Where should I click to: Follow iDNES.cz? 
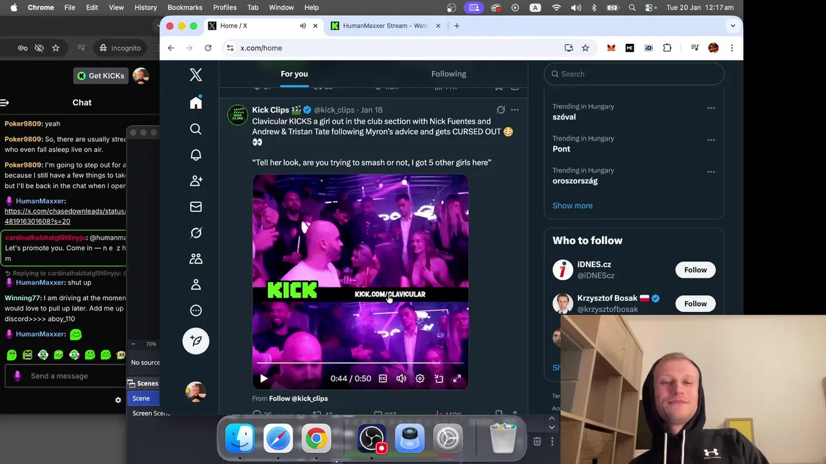[x=695, y=270]
